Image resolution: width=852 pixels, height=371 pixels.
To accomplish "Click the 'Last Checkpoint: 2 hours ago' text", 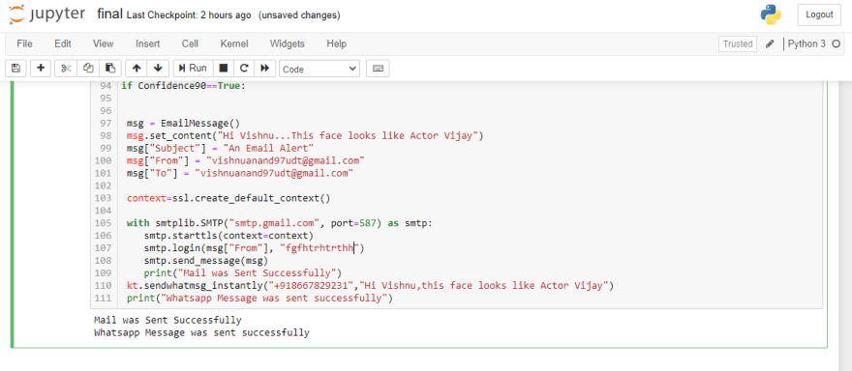I will pos(189,15).
